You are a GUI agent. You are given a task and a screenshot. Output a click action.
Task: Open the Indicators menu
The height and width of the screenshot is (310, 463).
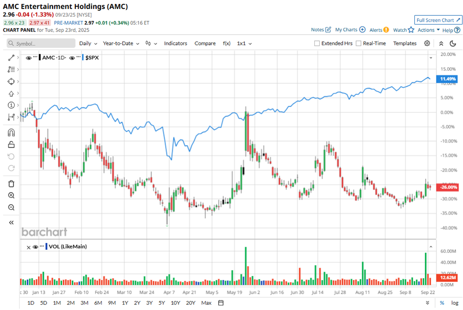point(175,43)
